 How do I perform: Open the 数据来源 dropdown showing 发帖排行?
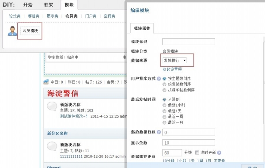click(174, 61)
